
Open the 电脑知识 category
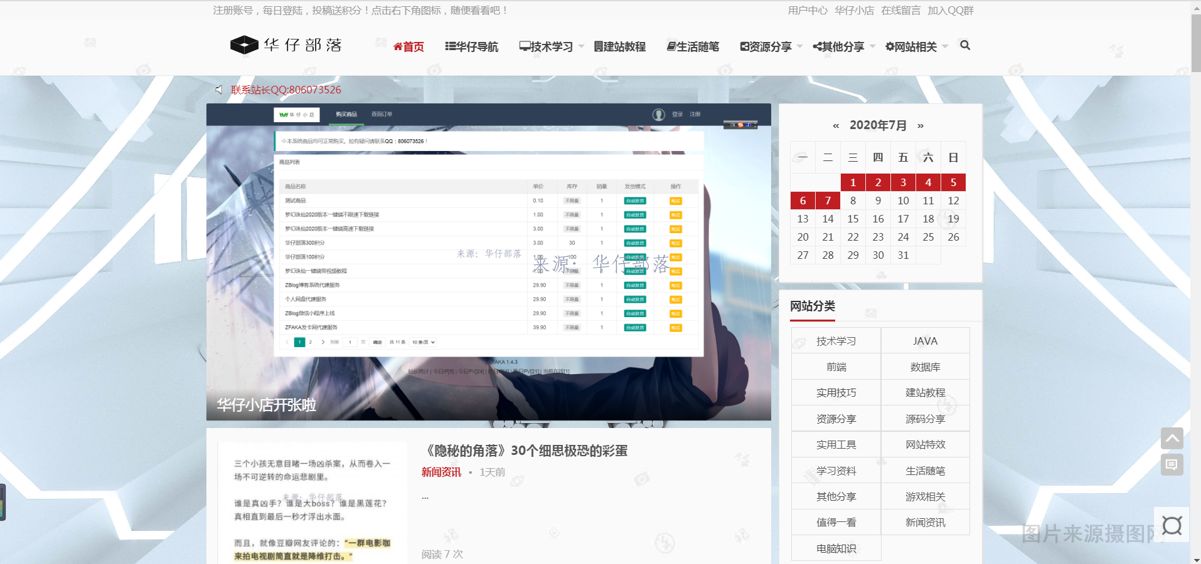pos(836,548)
